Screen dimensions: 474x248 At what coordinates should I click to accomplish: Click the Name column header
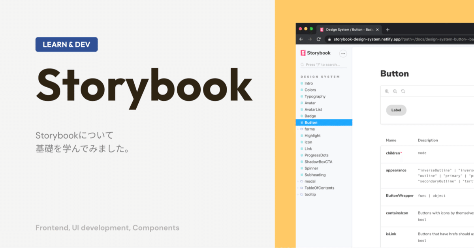pos(391,140)
